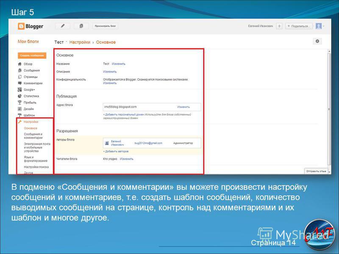This screenshot has height=254, width=339.
Task: Click Изменить under Конфиденциальность text
Action: (x=110, y=83)
